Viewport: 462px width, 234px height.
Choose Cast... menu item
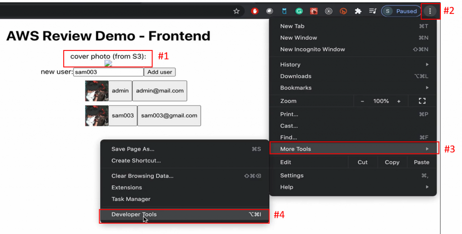pyautogui.click(x=353, y=126)
